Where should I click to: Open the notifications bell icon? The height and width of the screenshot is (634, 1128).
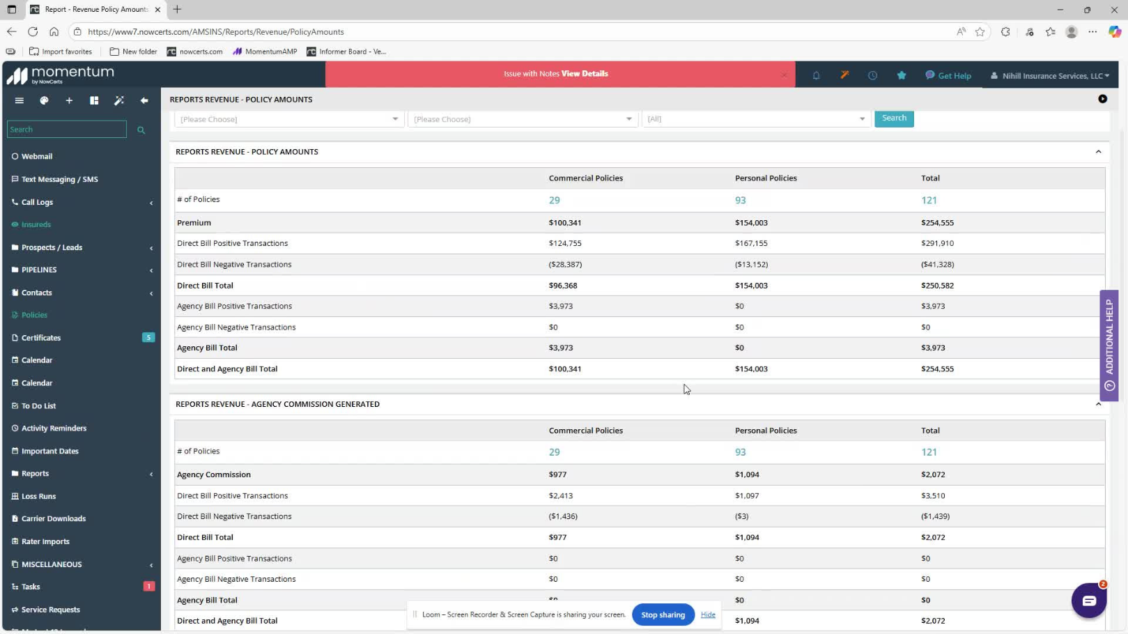(816, 75)
